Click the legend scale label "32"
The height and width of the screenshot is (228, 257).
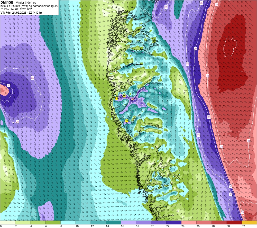(x=243, y=226)
